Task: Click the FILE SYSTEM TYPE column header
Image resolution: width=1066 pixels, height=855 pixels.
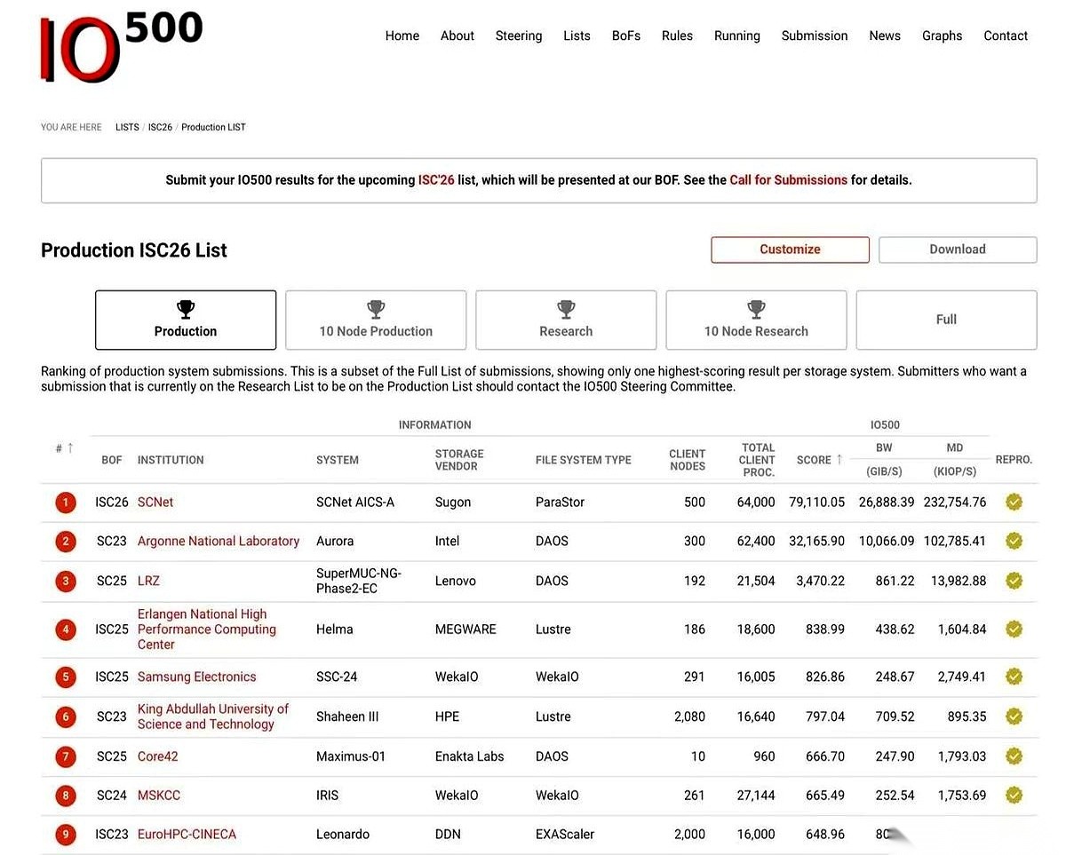Action: 584,460
